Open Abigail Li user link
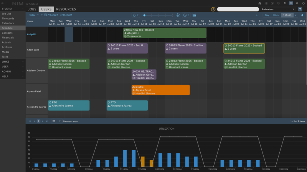Screen dimensions: 307x172 pyautogui.click(x=32, y=34)
